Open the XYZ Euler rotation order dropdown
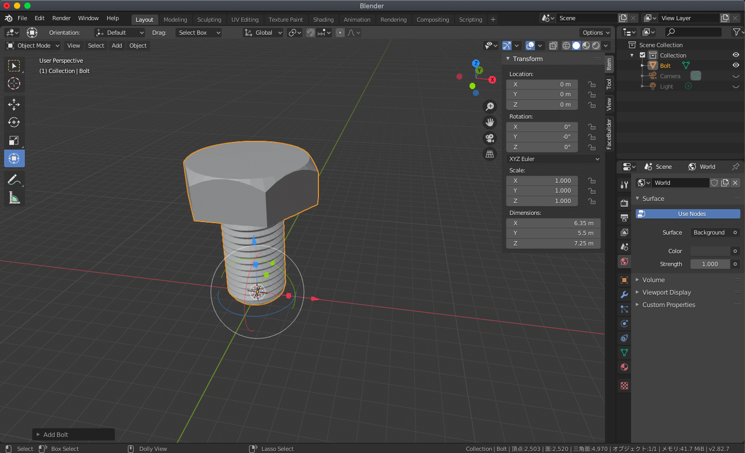The width and height of the screenshot is (745, 453). pyautogui.click(x=553, y=159)
